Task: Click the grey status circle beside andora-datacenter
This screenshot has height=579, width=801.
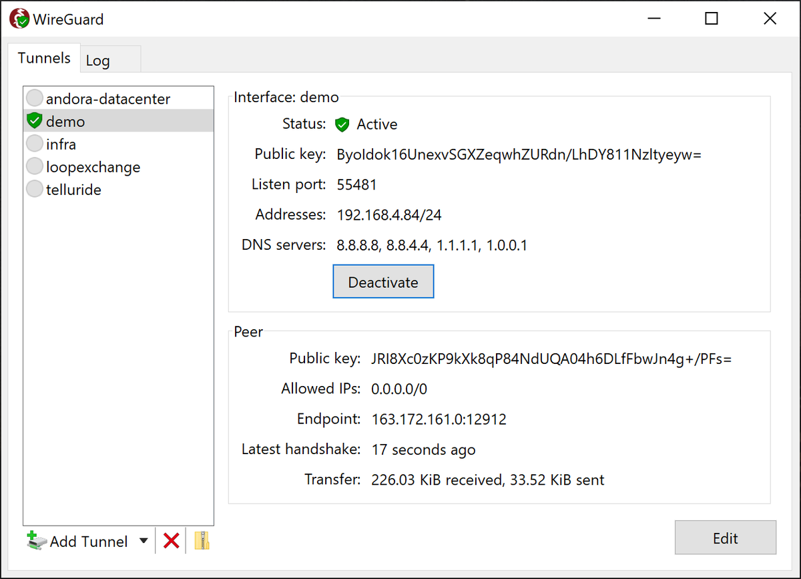Action: [35, 99]
